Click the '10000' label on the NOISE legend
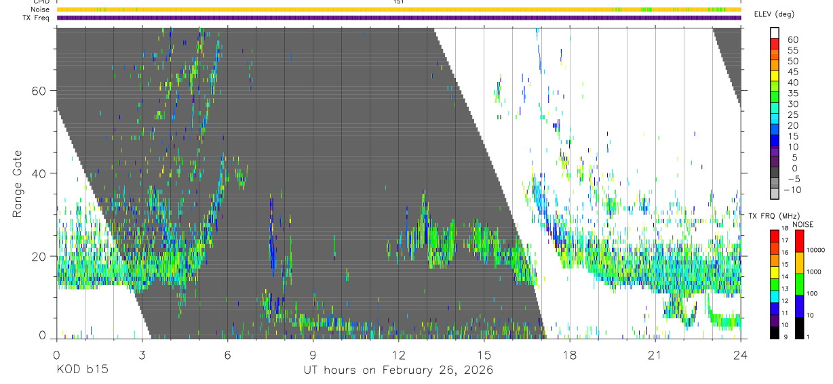The image size is (833, 384). point(815,250)
